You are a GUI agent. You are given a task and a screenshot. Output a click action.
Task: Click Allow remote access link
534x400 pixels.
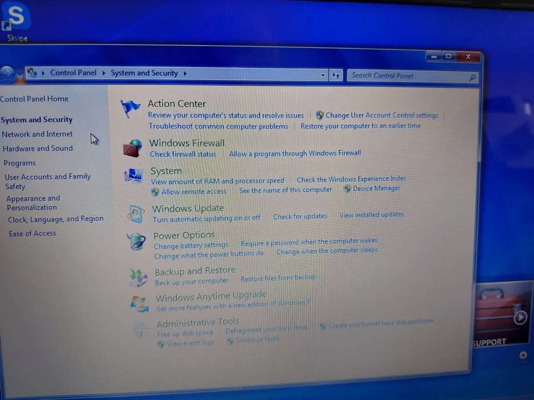(194, 192)
